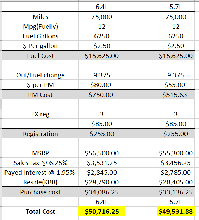This screenshot has height=220, width=199.
Task: Click the 6.4L MSRP cell $56,500.00
Action: point(102,153)
